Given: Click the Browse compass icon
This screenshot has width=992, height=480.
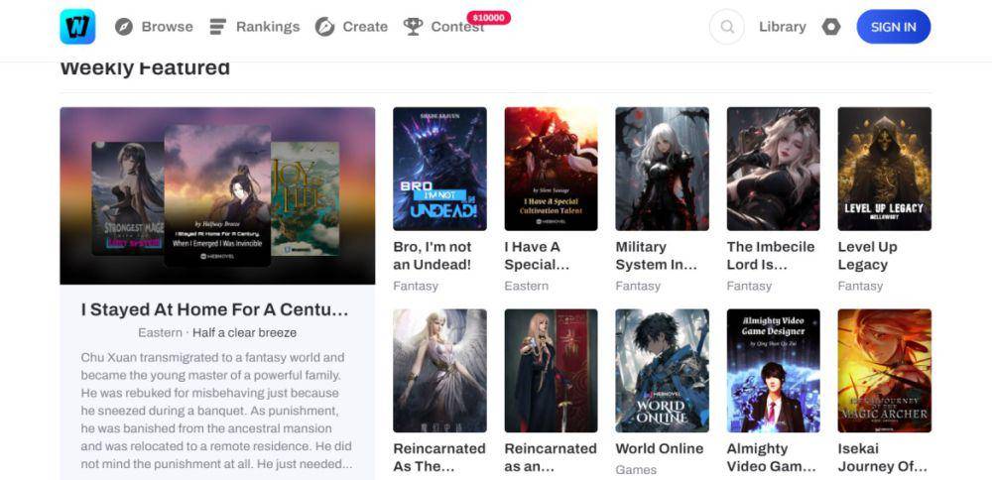Looking at the screenshot, I should (124, 27).
